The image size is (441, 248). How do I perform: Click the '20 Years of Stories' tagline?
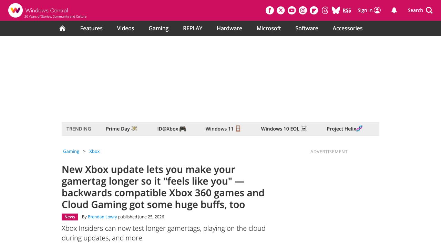pyautogui.click(x=55, y=17)
